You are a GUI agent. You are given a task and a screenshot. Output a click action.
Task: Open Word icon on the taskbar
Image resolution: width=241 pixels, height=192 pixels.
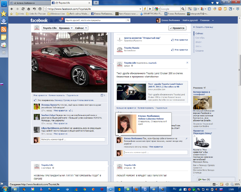(x=145, y=189)
